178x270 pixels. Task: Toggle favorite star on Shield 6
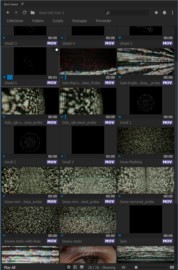point(57,50)
